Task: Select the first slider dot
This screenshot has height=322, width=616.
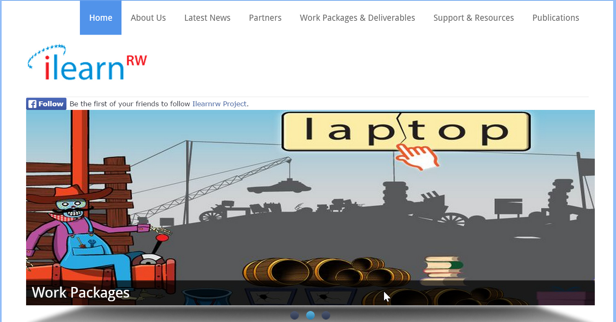Action: coord(294,315)
